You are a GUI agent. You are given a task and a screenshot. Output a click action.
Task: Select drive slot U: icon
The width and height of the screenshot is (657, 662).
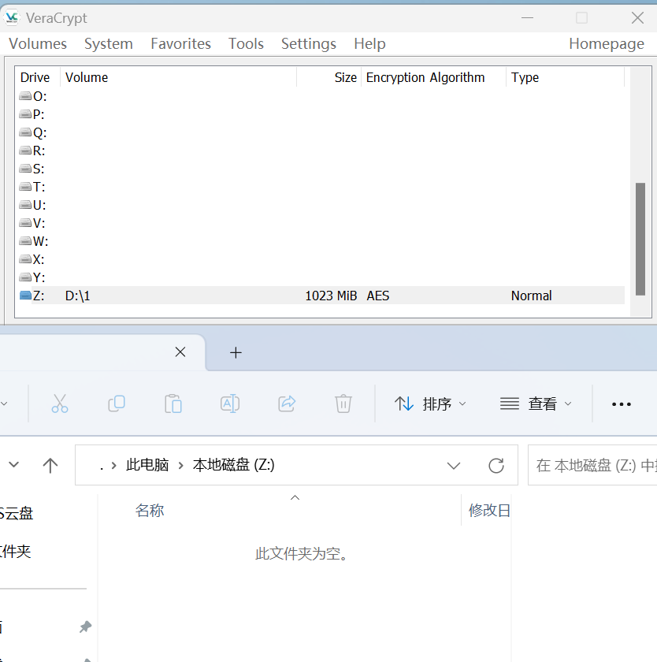point(25,205)
